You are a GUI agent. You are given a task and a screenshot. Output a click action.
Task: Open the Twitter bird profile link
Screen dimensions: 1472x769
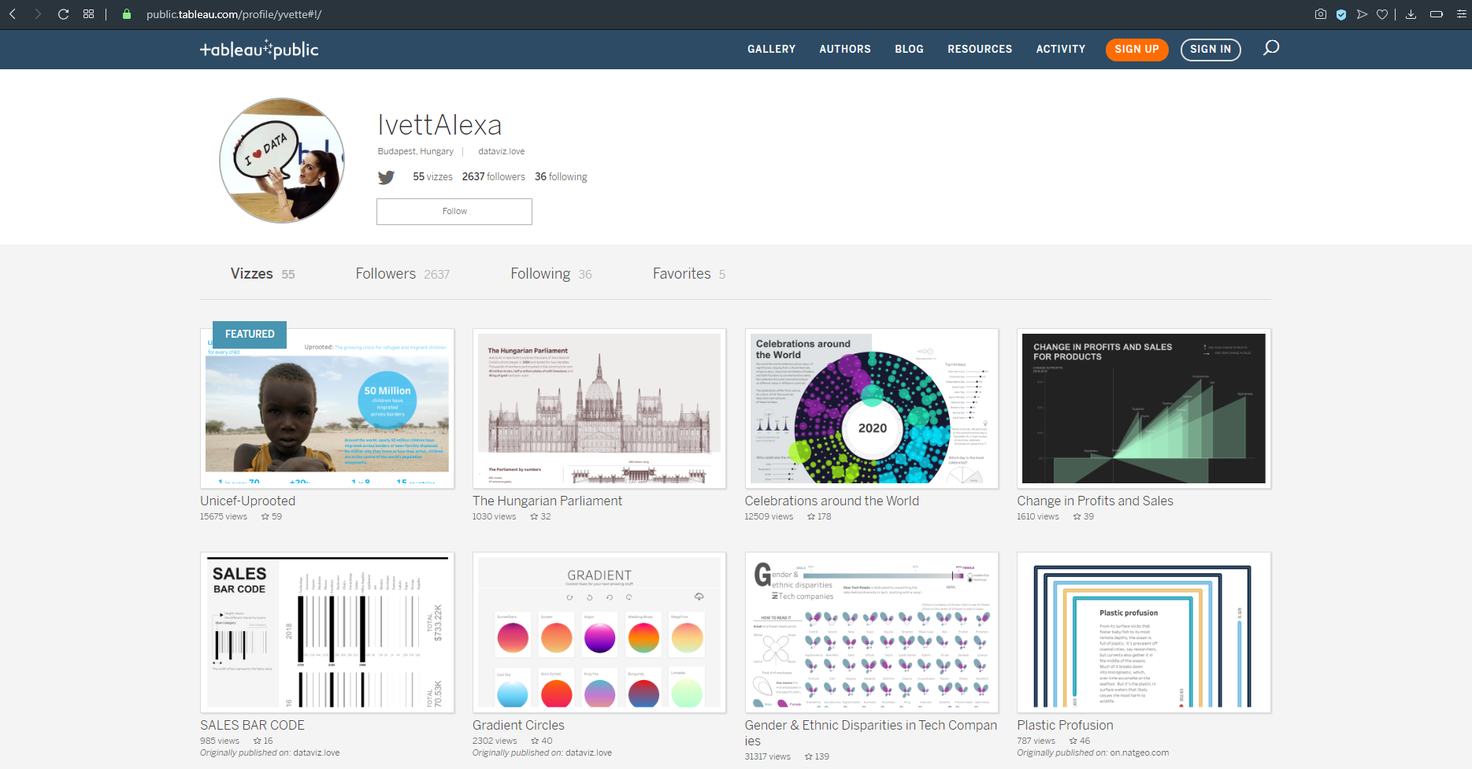coord(386,177)
